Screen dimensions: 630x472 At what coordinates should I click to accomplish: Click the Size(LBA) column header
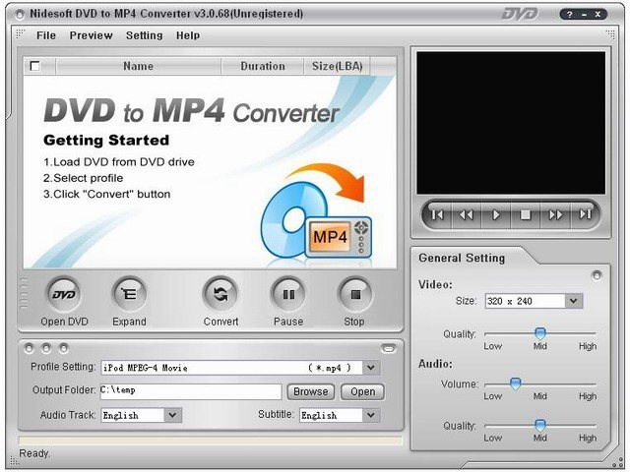click(337, 66)
